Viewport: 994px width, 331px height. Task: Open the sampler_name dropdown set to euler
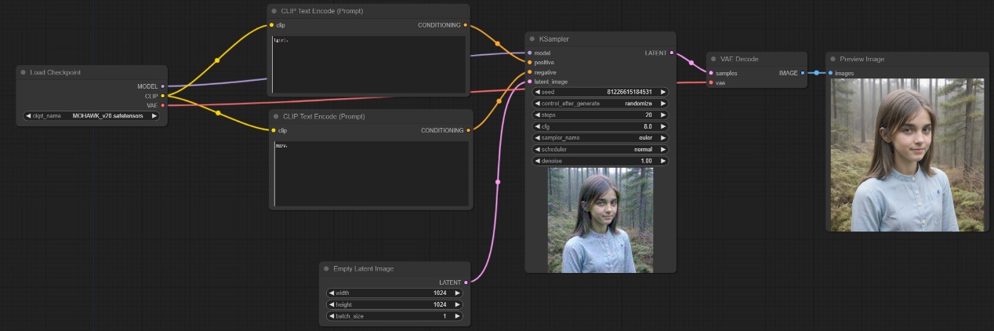[600, 137]
